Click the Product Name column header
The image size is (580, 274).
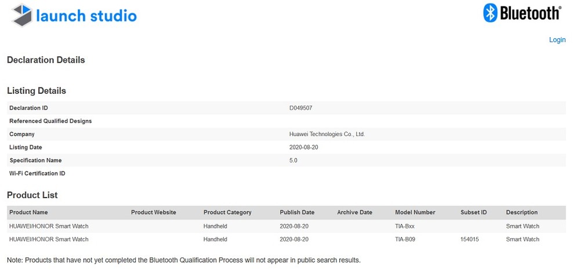tap(28, 213)
